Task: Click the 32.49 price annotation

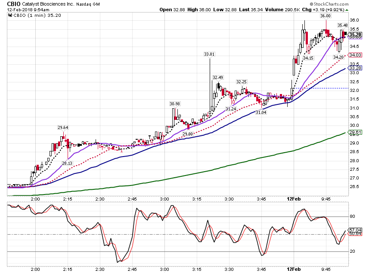Action: point(218,77)
